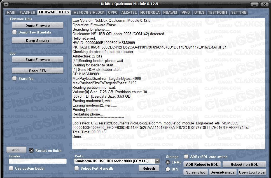This screenshot has width=271, height=178.
Task: Toggle ADB<>EDL auto switch checkbox
Action: coord(186,157)
